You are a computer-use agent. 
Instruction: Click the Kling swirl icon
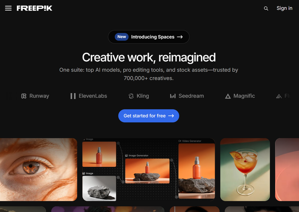[131, 96]
